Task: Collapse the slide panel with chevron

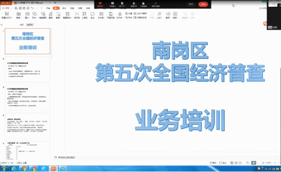Action: [1, 25]
